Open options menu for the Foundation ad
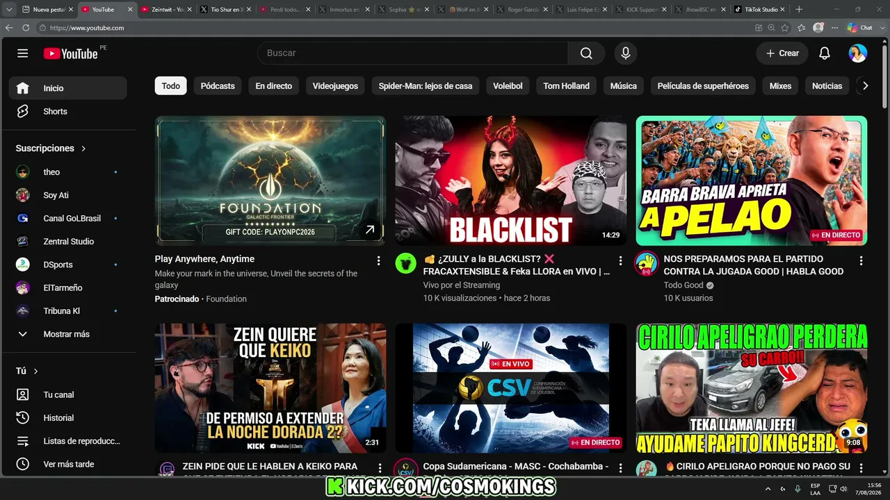The height and width of the screenshot is (500, 890). pyautogui.click(x=378, y=260)
